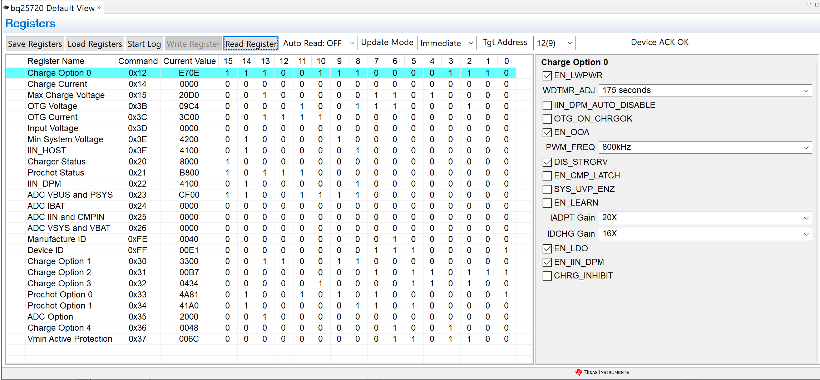
Task: Select the Prochot Status register row
Action: coord(55,172)
